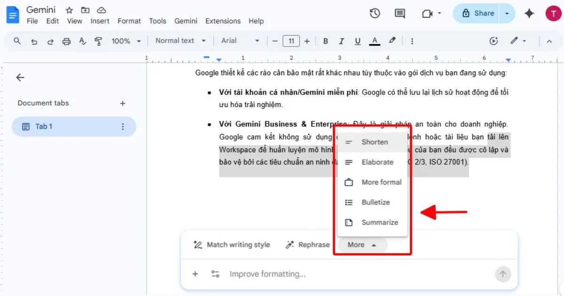The image size is (564, 296).
Task: Increase font size with plus button
Action: (x=307, y=41)
